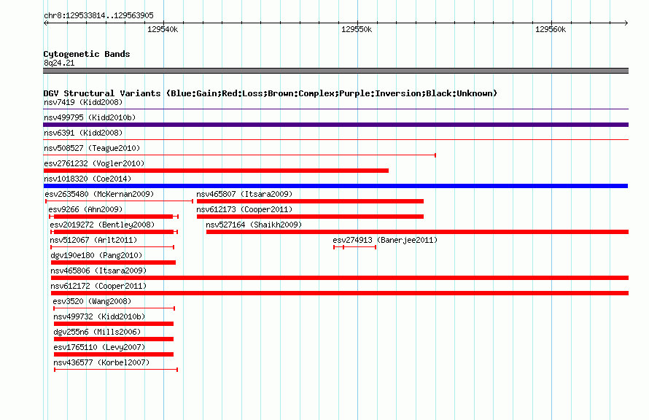Open nsv1018320 (Coe2014) variant label
Viewport: 649px width, 420px height.
pyautogui.click(x=88, y=179)
